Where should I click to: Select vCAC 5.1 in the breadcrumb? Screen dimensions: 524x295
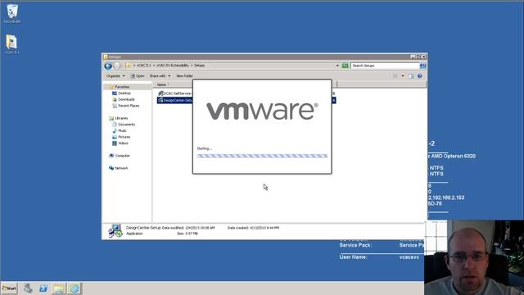coord(144,66)
